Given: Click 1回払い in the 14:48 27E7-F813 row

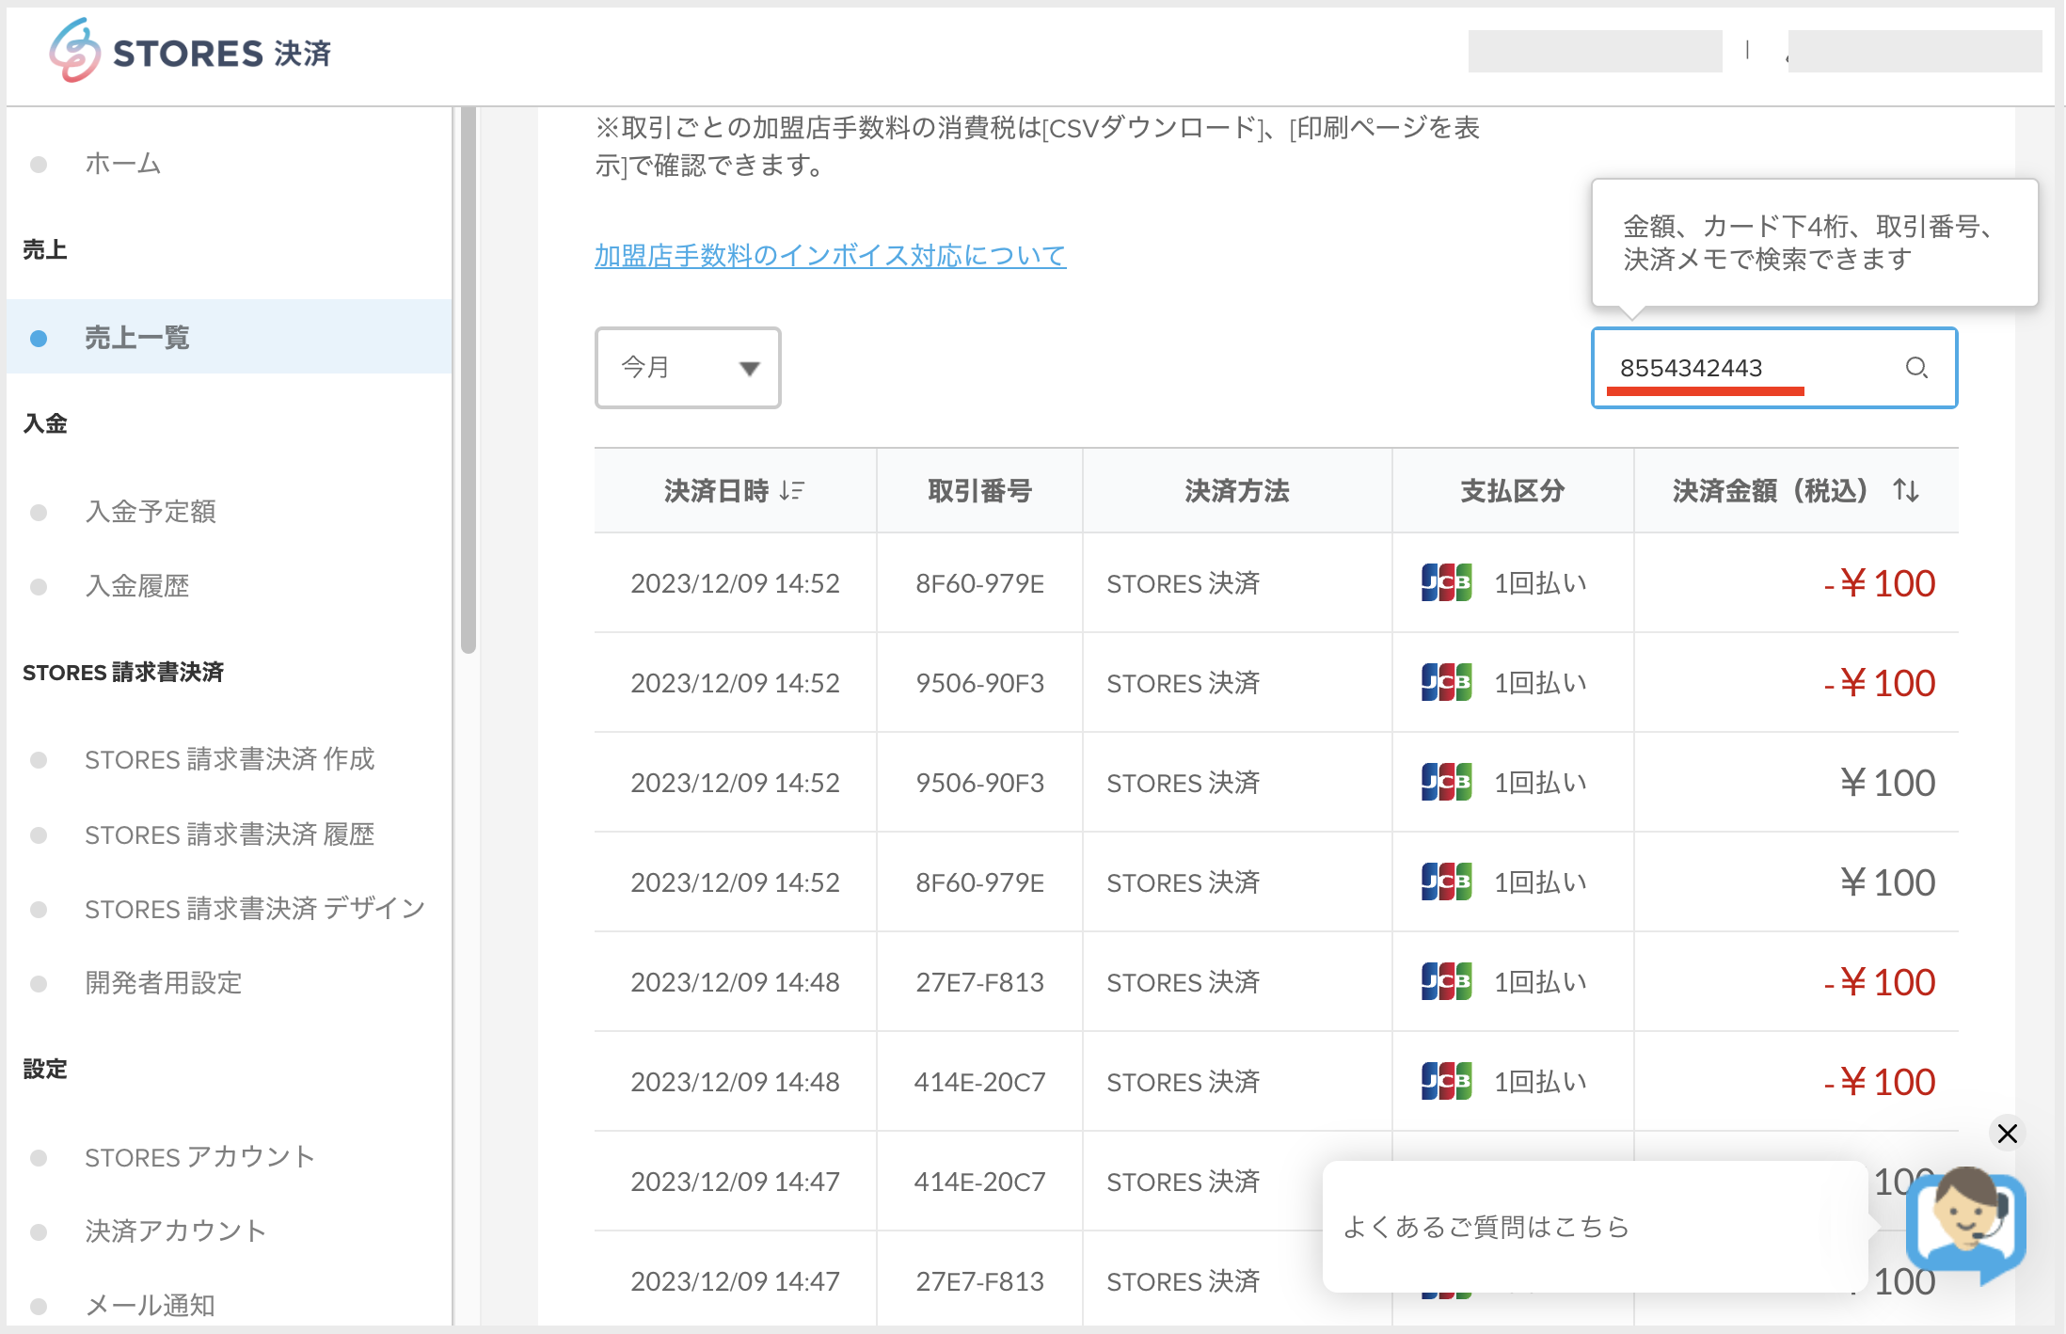Looking at the screenshot, I should 1541,982.
